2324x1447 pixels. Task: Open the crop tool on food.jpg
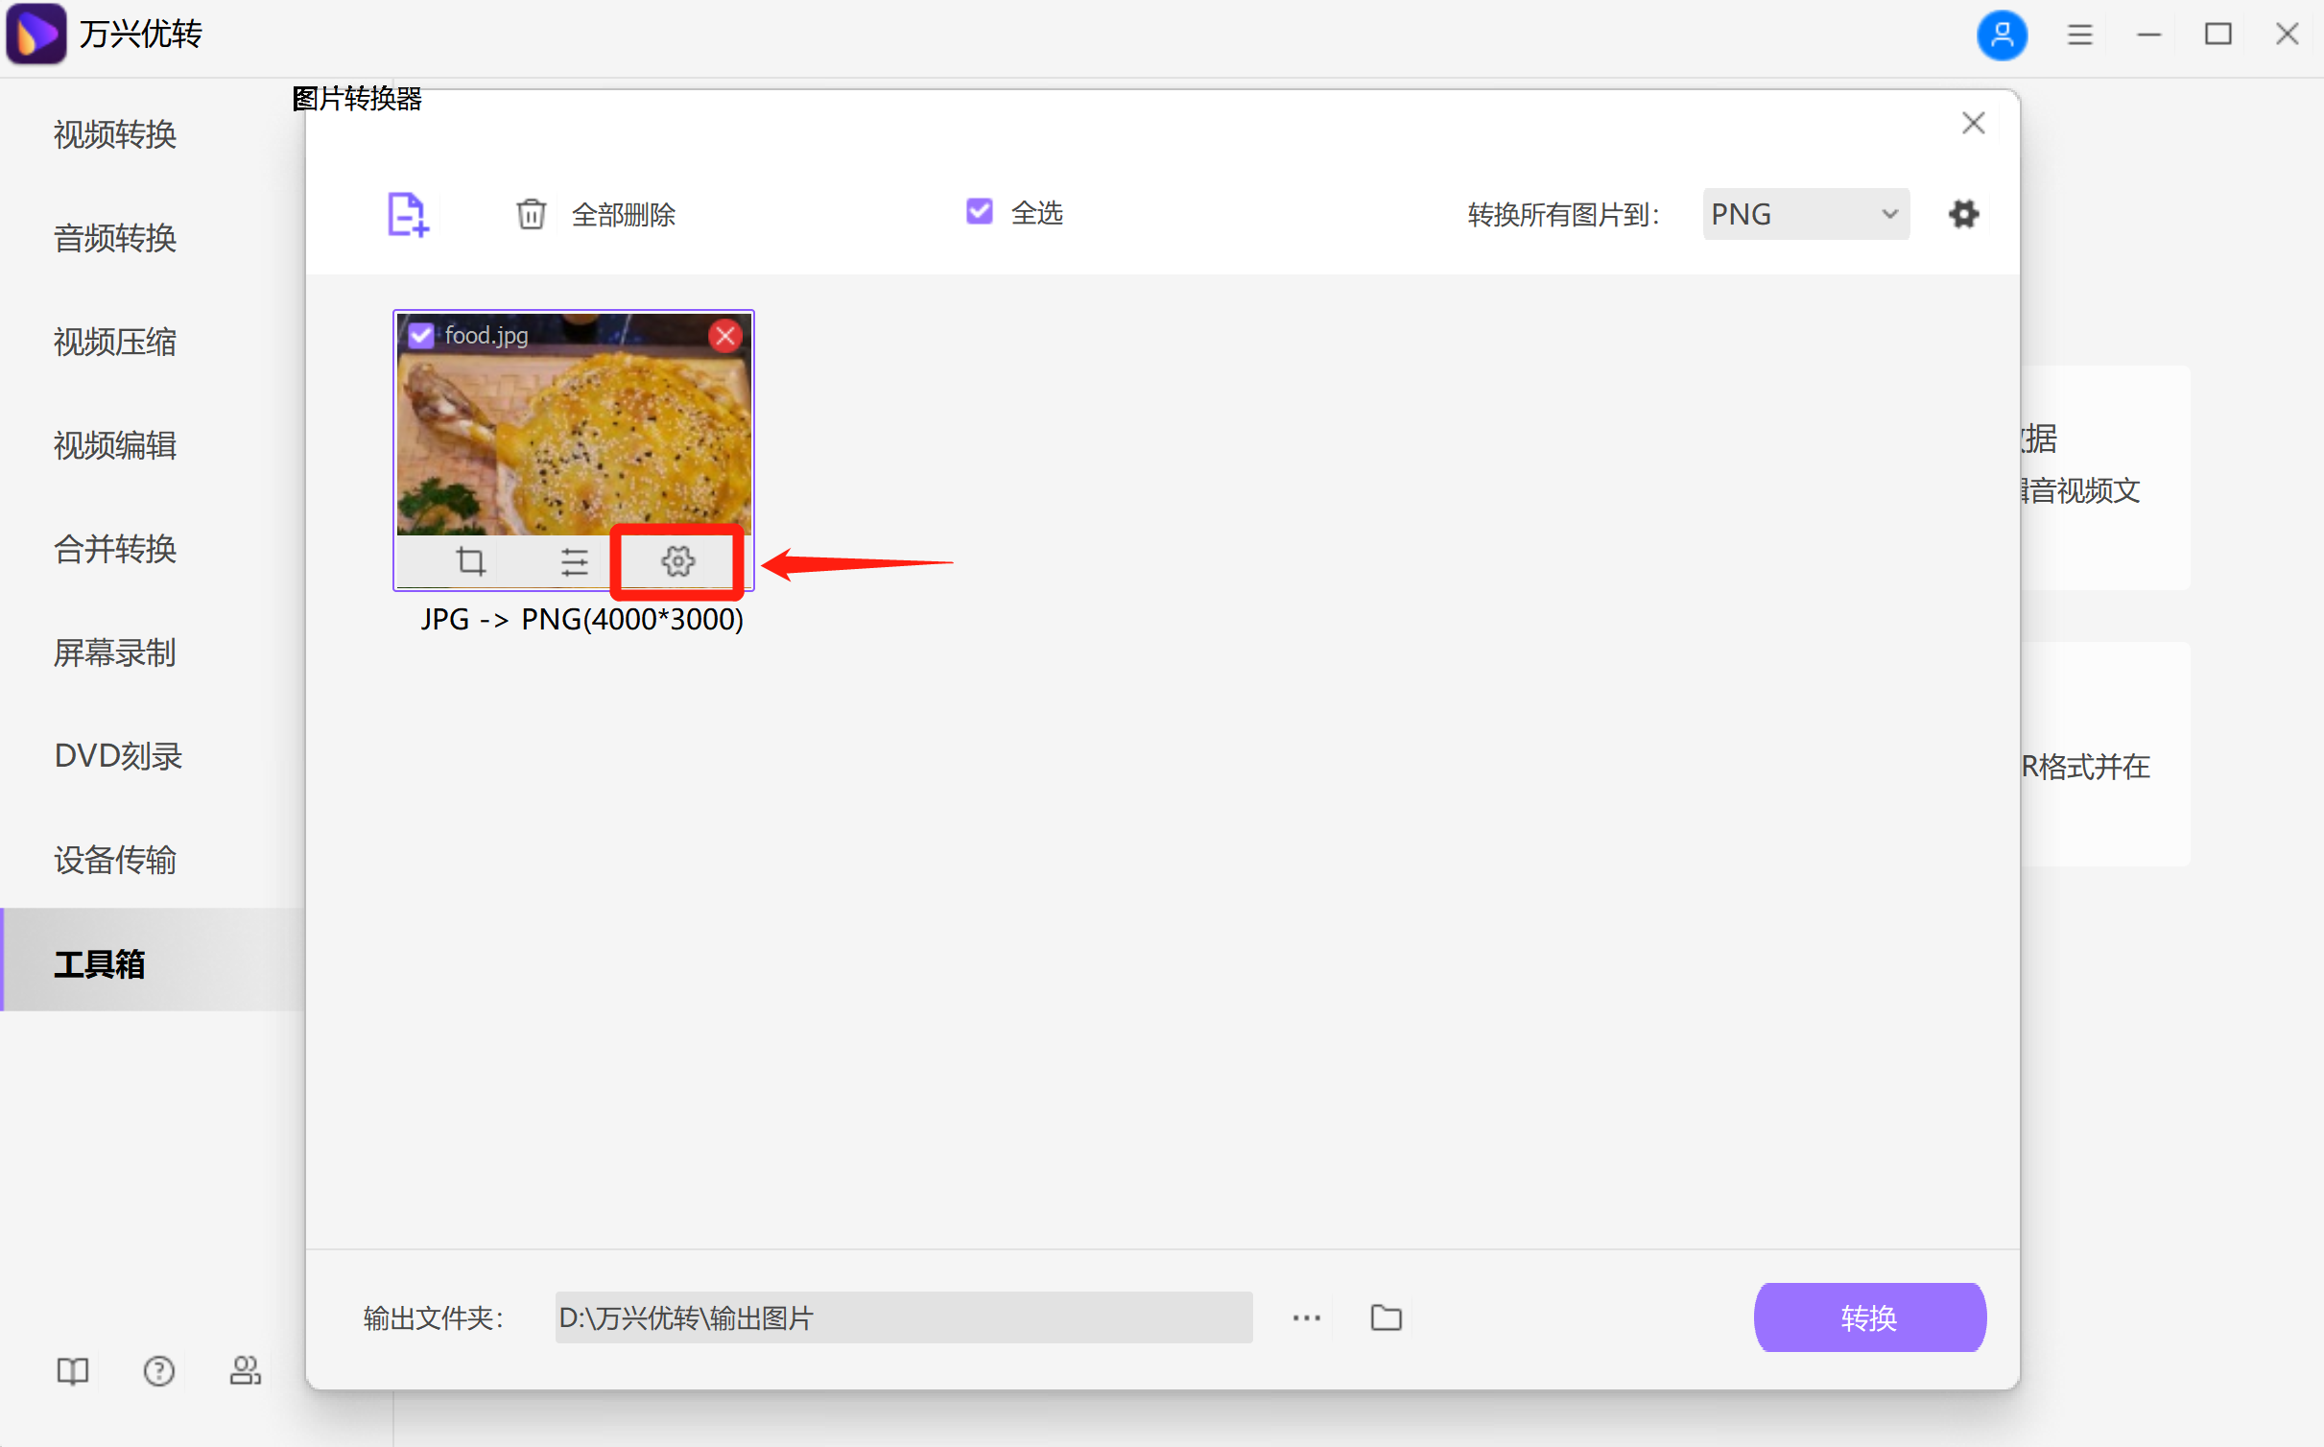[471, 561]
